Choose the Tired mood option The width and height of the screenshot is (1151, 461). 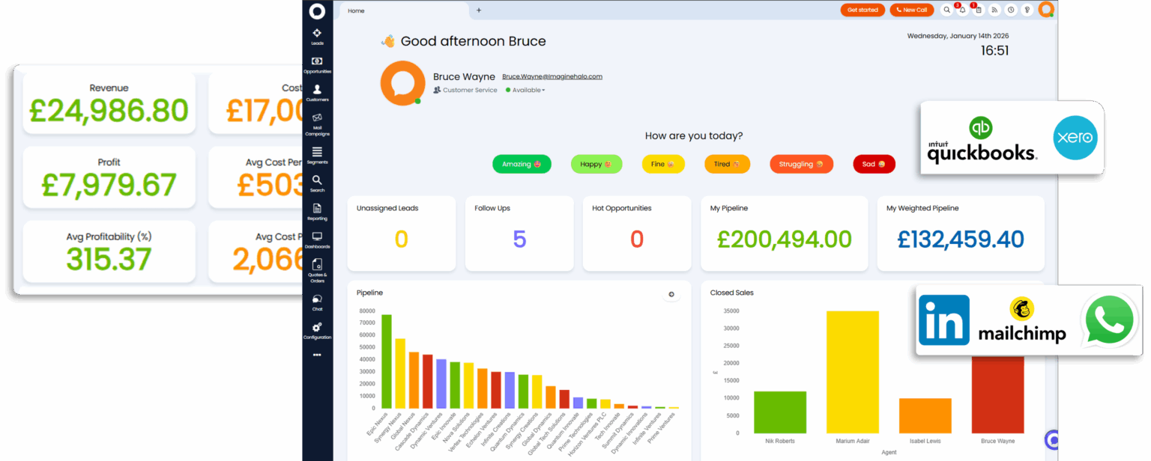[x=727, y=164]
